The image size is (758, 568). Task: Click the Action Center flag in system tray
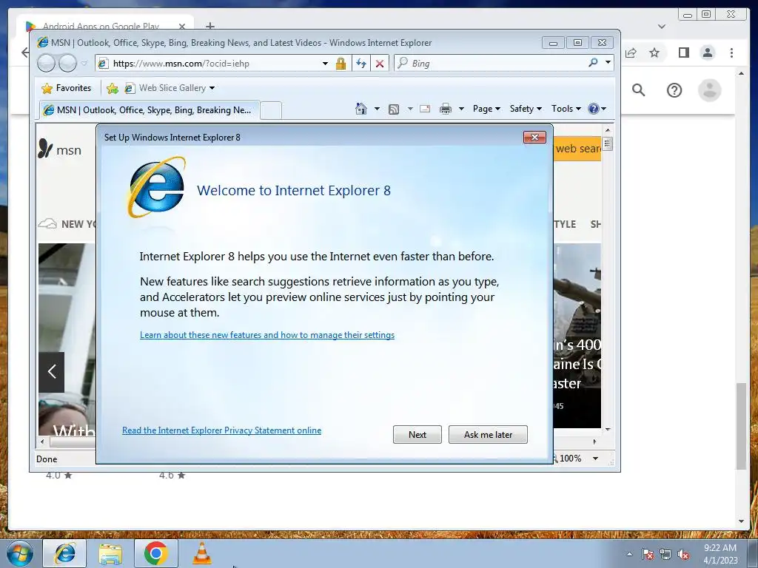[648, 555]
